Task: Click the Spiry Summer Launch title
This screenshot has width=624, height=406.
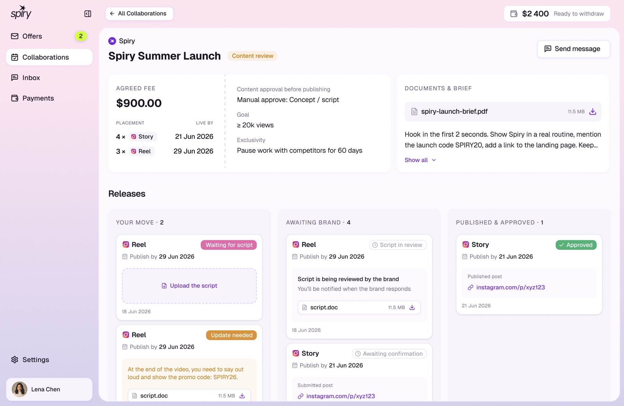Action: tap(164, 56)
